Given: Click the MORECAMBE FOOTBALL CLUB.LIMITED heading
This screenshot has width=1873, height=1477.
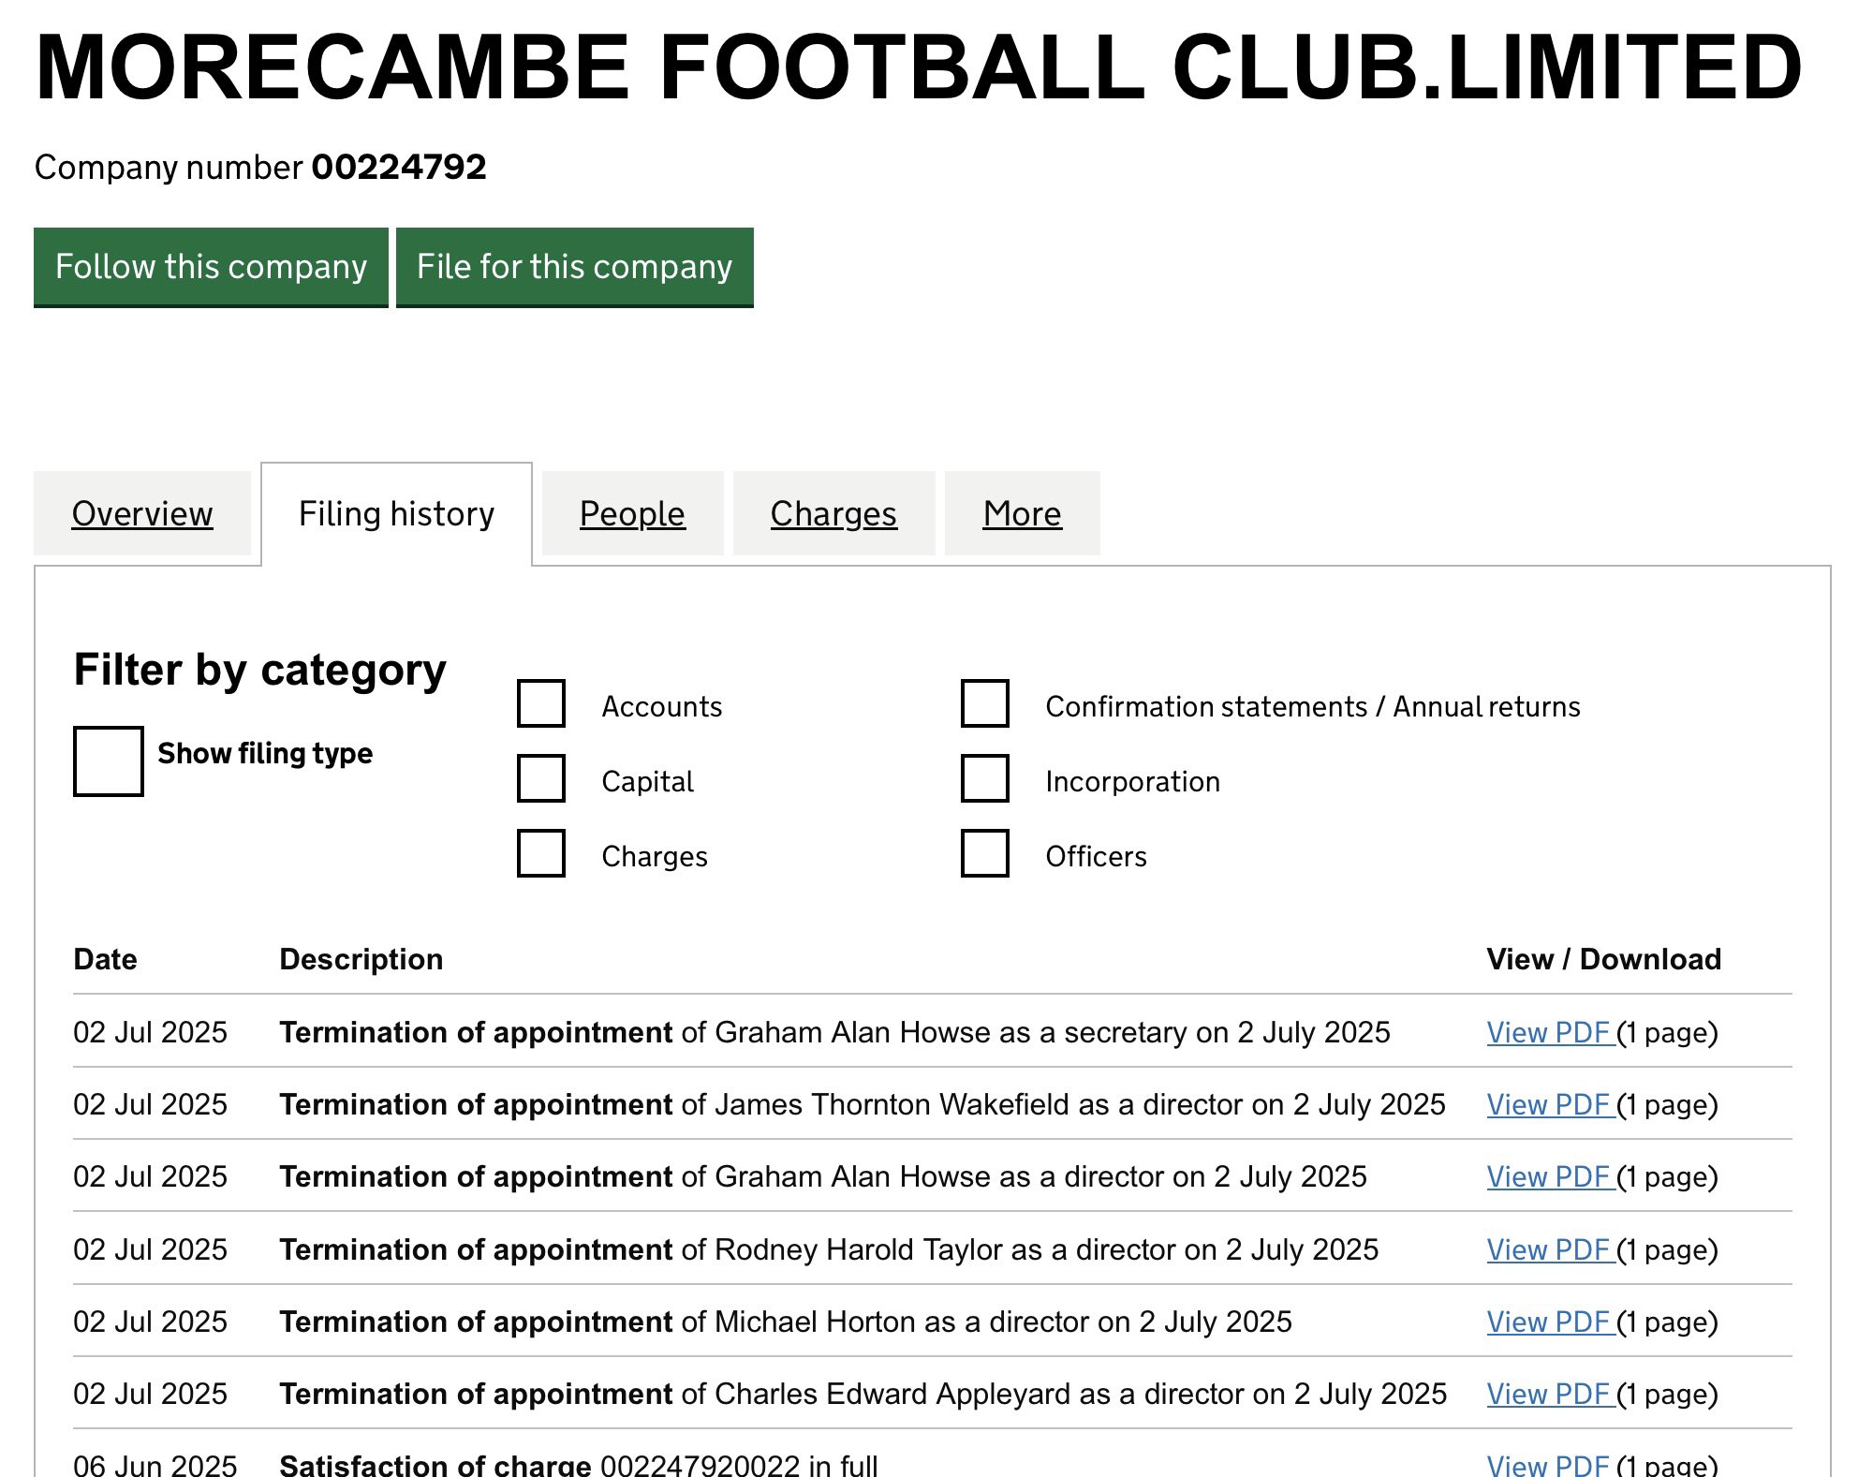Looking at the screenshot, I should click(918, 67).
